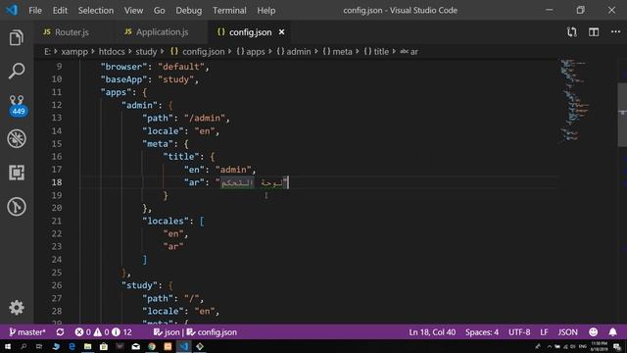Screen dimensions: 627x353
Task: Open the More Actions ellipsis menu
Action: [x=615, y=32]
